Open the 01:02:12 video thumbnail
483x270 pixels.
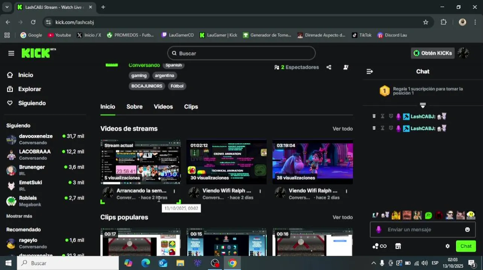coord(226,162)
